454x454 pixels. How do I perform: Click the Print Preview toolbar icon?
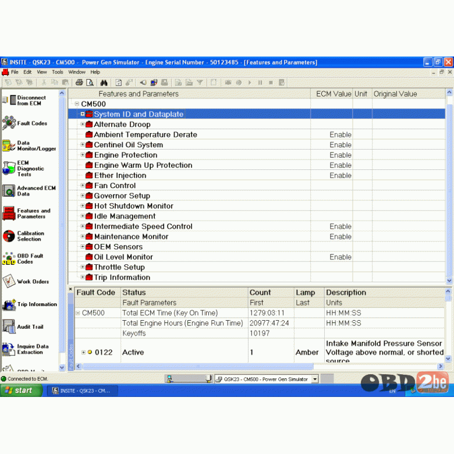tap(90, 83)
